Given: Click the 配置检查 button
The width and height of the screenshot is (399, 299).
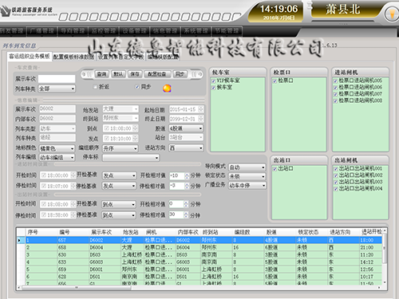Looking at the screenshot, I should (x=157, y=74).
